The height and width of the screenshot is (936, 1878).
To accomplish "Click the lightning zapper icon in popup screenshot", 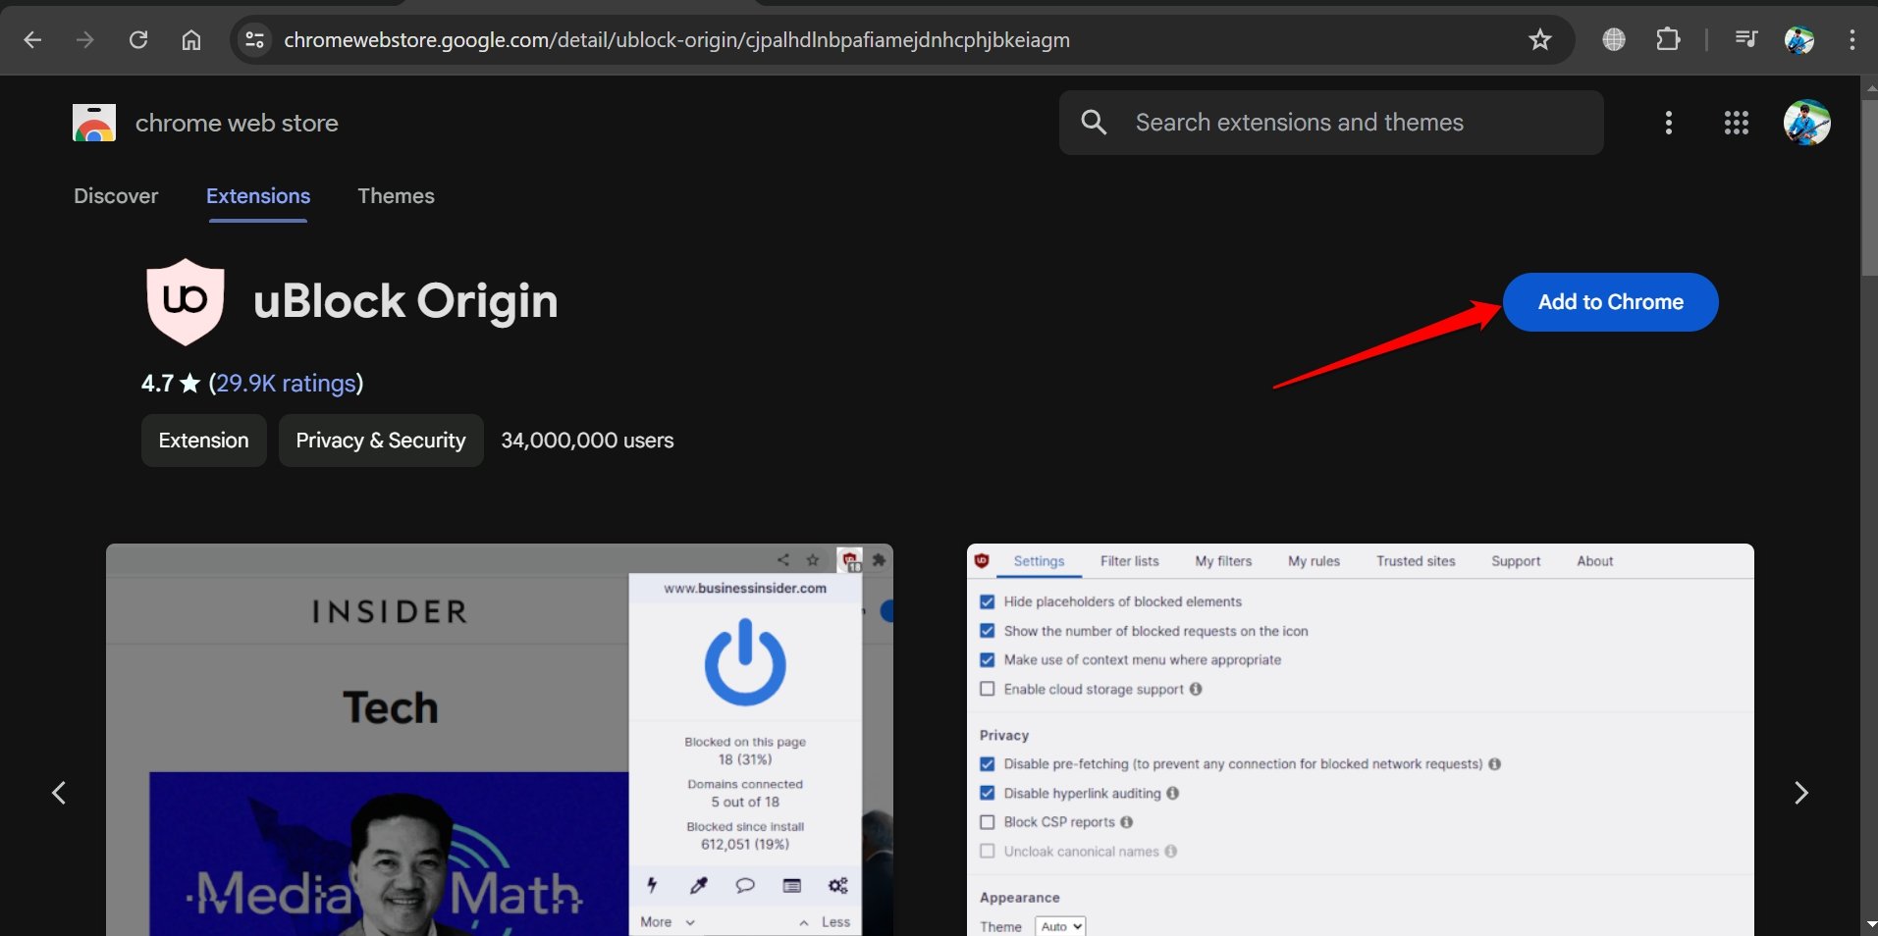I will 652,885.
